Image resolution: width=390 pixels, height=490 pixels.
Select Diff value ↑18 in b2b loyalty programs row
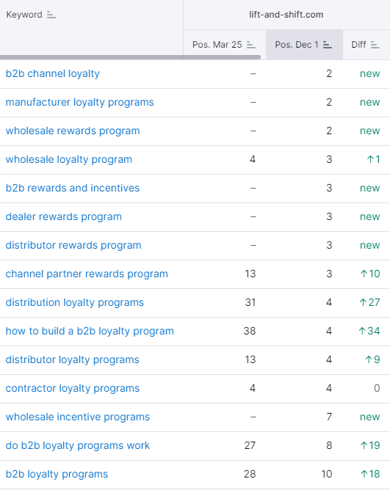[370, 474]
